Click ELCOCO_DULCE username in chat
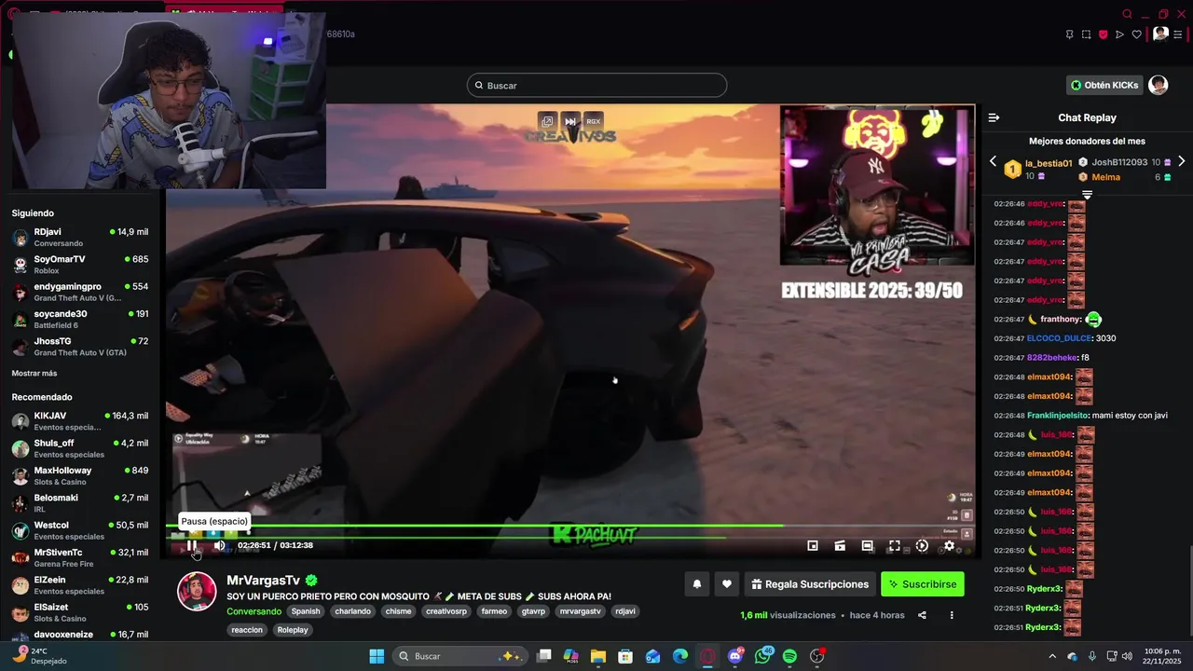Screen dimensions: 1193x671 point(1059,338)
